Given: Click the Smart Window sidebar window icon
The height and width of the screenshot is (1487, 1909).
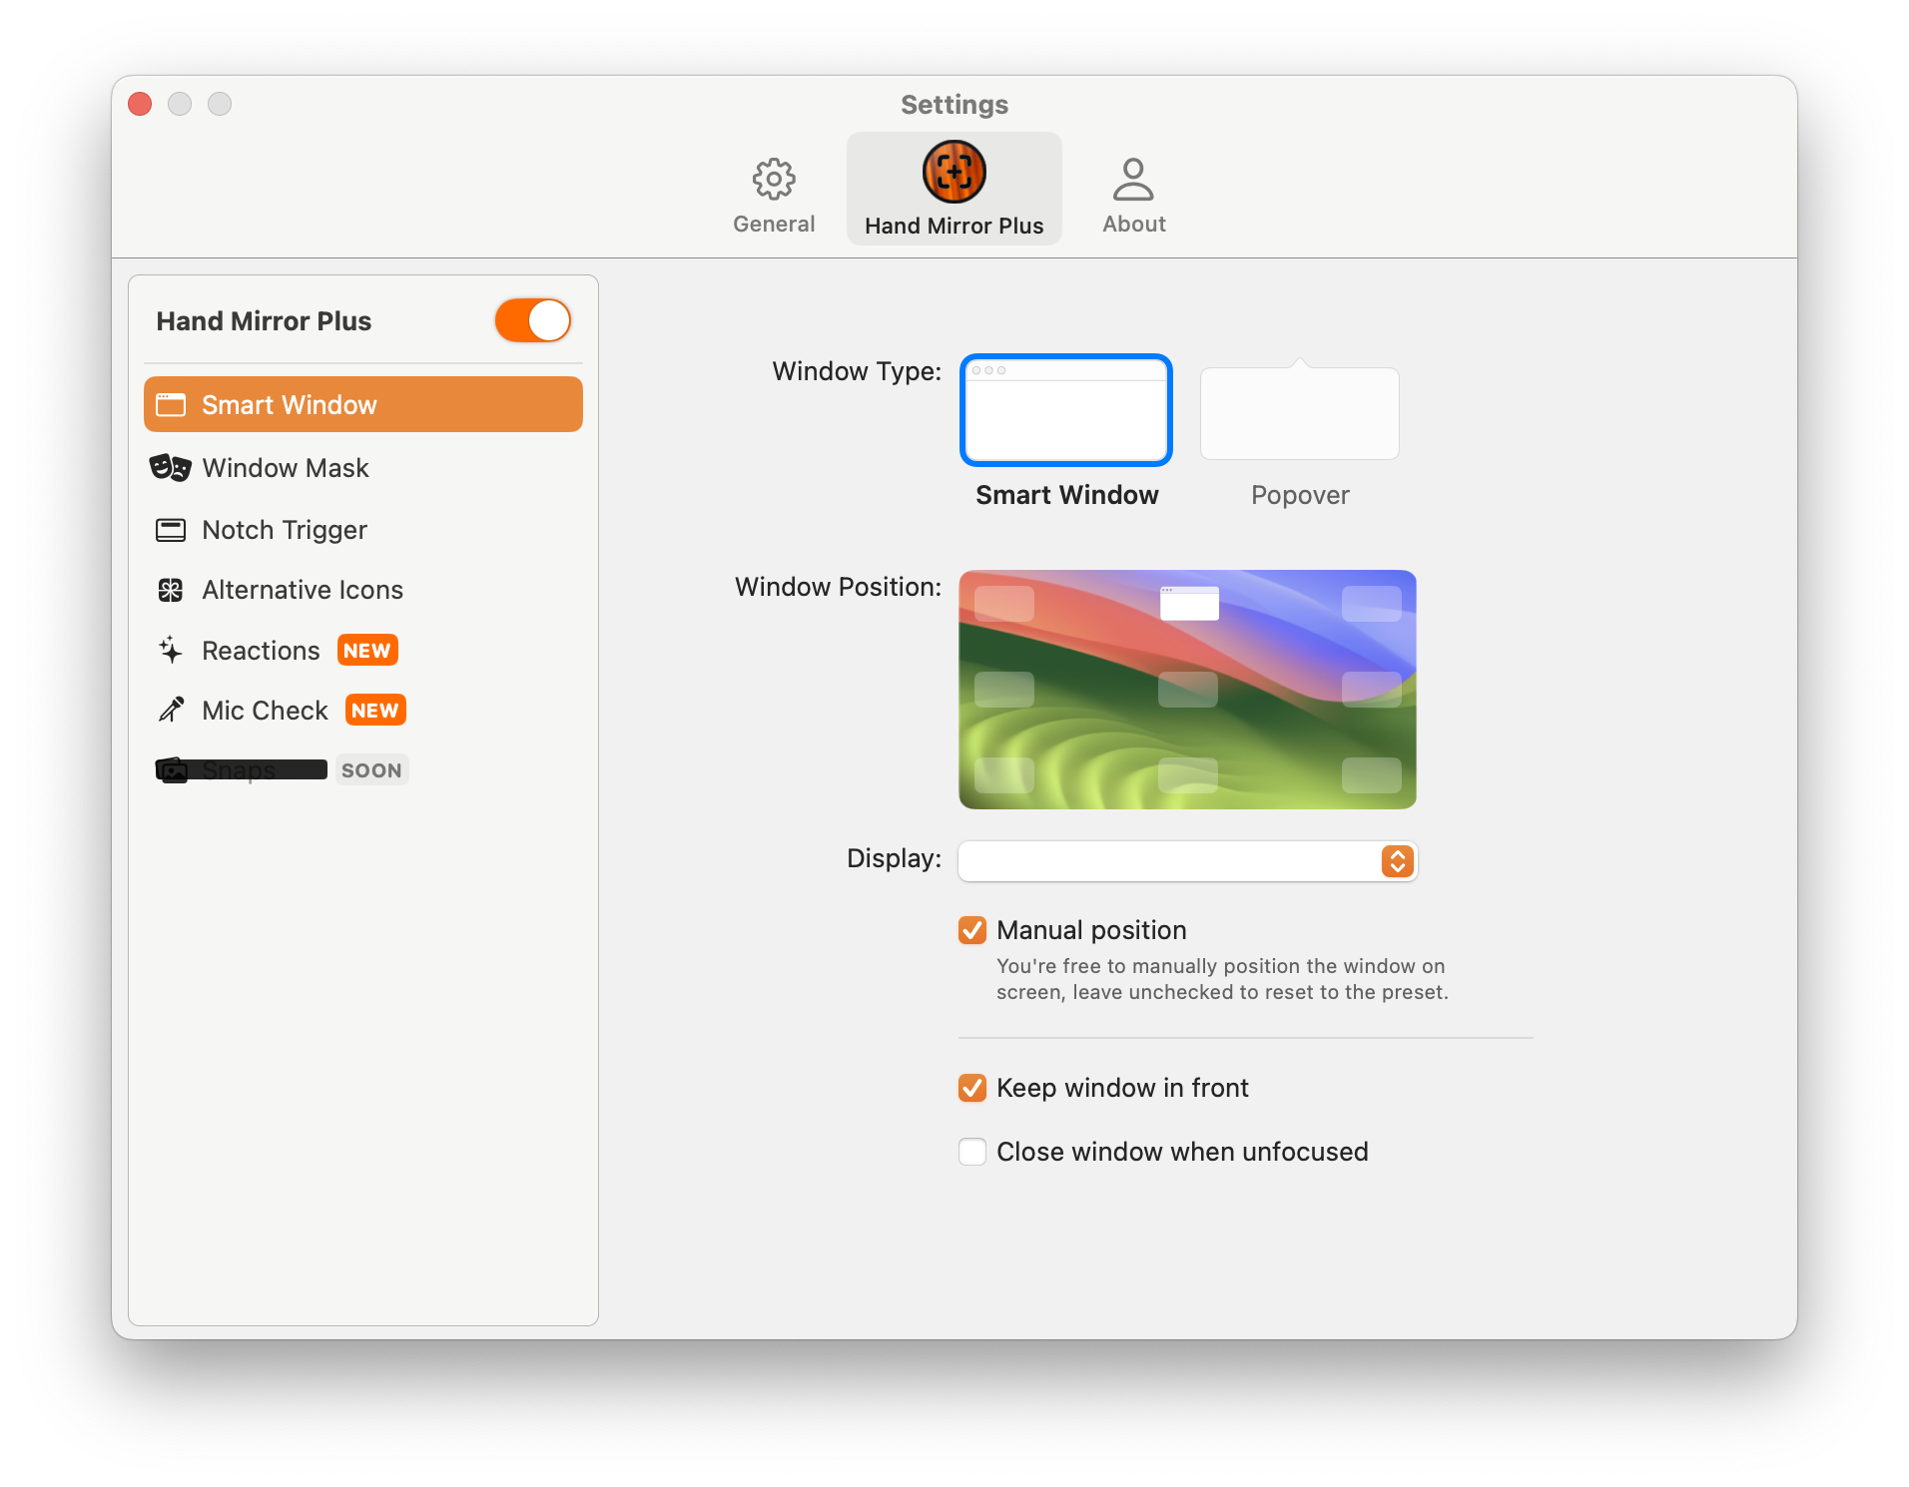Looking at the screenshot, I should [171, 404].
